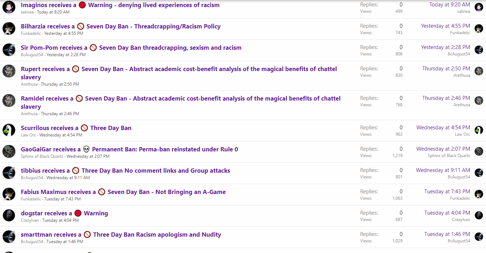Jump to latest post dated Thursday at 2:46 PM
Image resolution: width=486 pixels, height=253 pixels.
(446, 98)
